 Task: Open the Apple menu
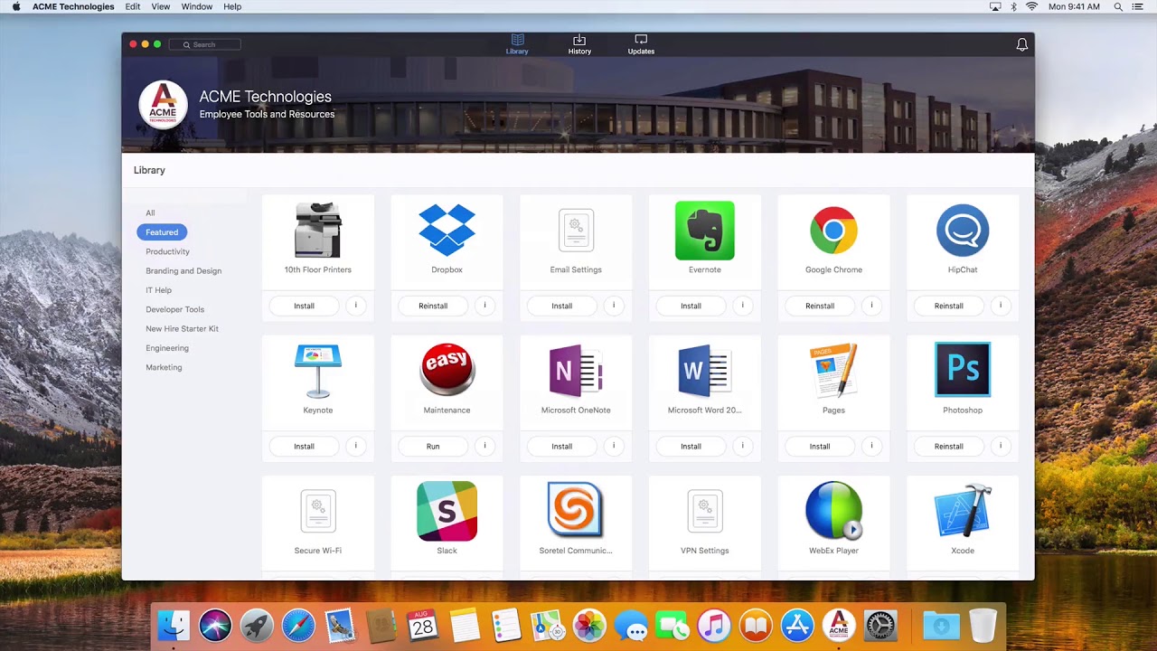[16, 6]
